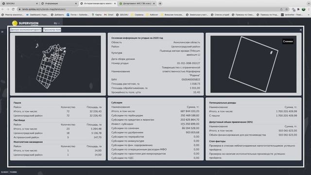Image resolution: width=311 pixels, height=175 pixels.
Task: Open the 'Добавить' bookmark
Action: pos(57,15)
